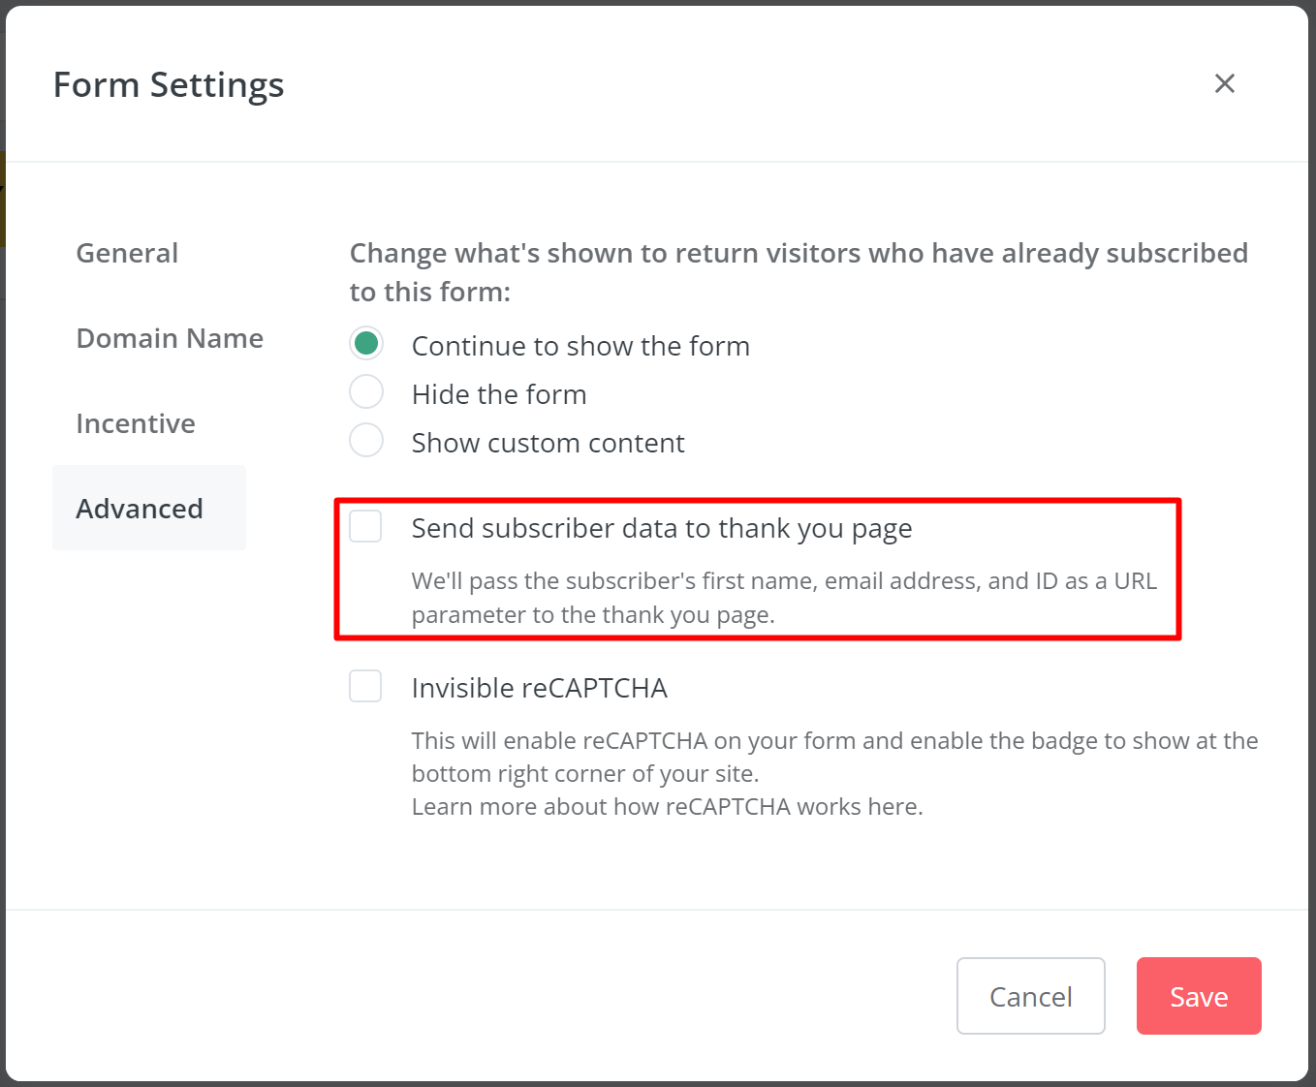The image size is (1316, 1087).
Task: Switch to the Domain Name tab
Action: pyautogui.click(x=170, y=339)
